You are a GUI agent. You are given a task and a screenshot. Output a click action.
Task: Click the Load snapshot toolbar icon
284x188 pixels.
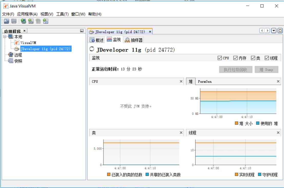pyautogui.click(x=6, y=21)
